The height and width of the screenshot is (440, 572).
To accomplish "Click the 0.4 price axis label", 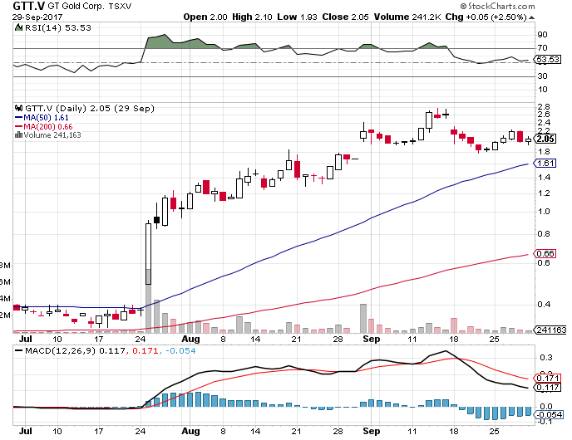I will tap(544, 304).
